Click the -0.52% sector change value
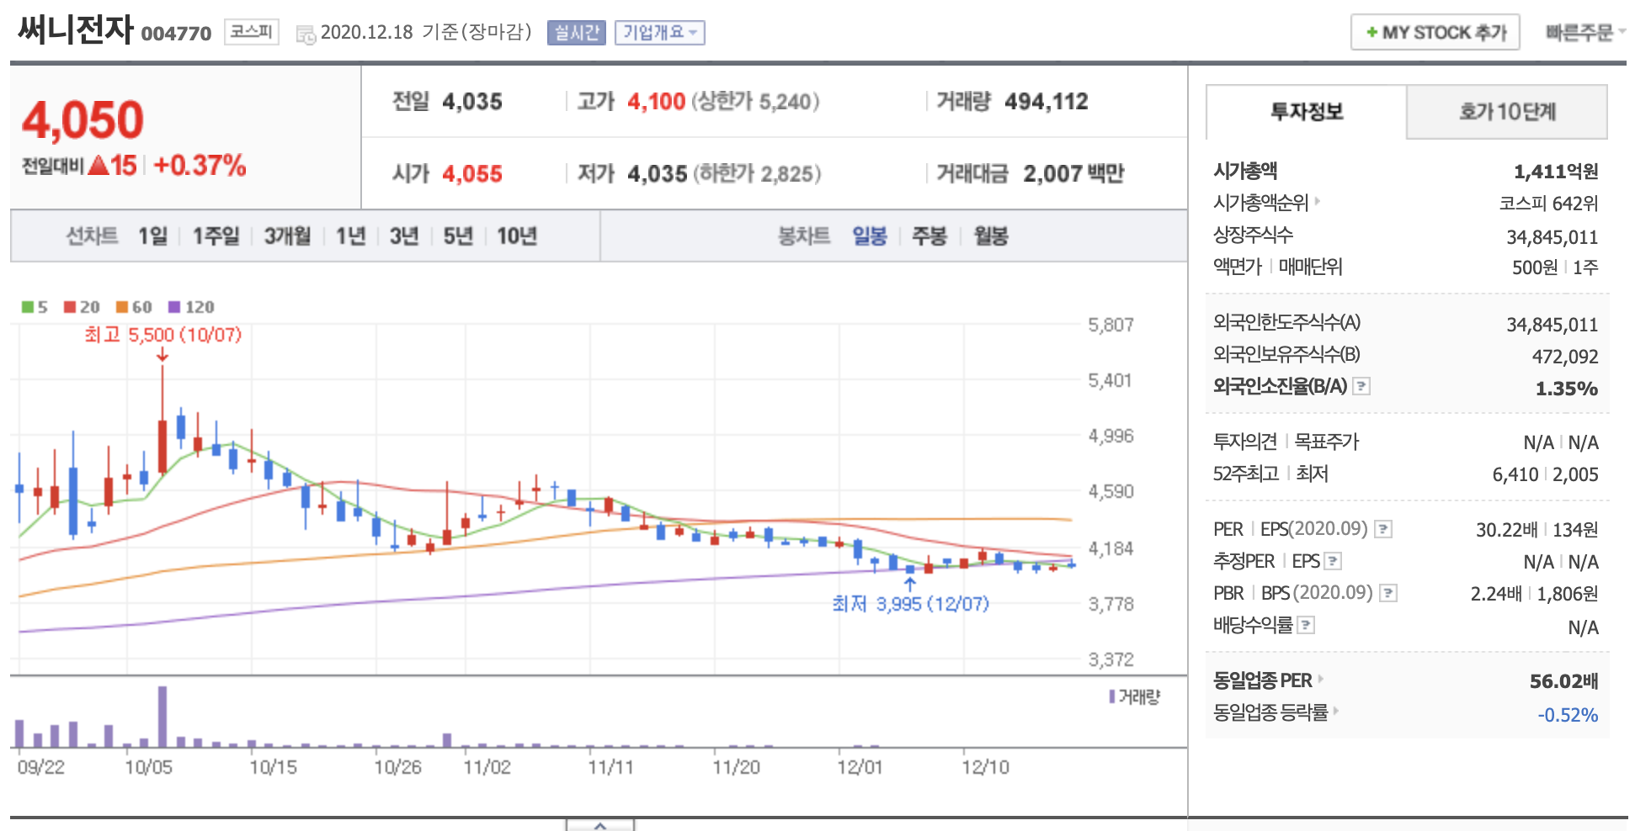The height and width of the screenshot is (831, 1635). click(1568, 715)
